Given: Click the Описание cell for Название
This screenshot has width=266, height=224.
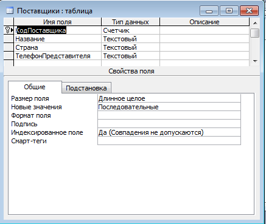Looking at the screenshot, I should coord(205,39).
